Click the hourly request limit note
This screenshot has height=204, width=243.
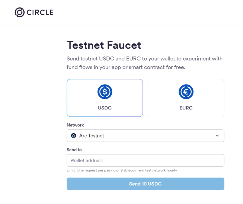tap(122, 170)
